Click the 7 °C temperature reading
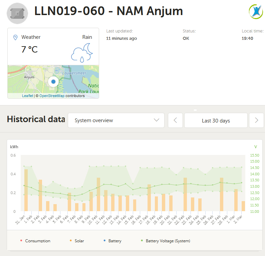265x256 pixels. tap(29, 50)
